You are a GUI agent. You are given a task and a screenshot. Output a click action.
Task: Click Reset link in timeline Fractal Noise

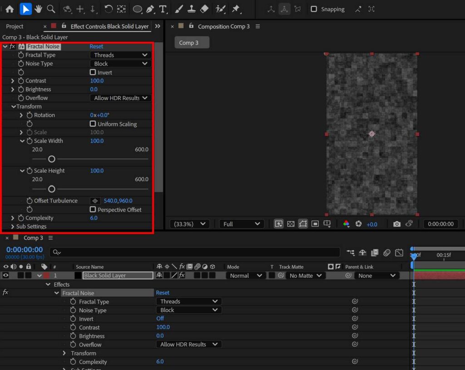[x=163, y=292]
